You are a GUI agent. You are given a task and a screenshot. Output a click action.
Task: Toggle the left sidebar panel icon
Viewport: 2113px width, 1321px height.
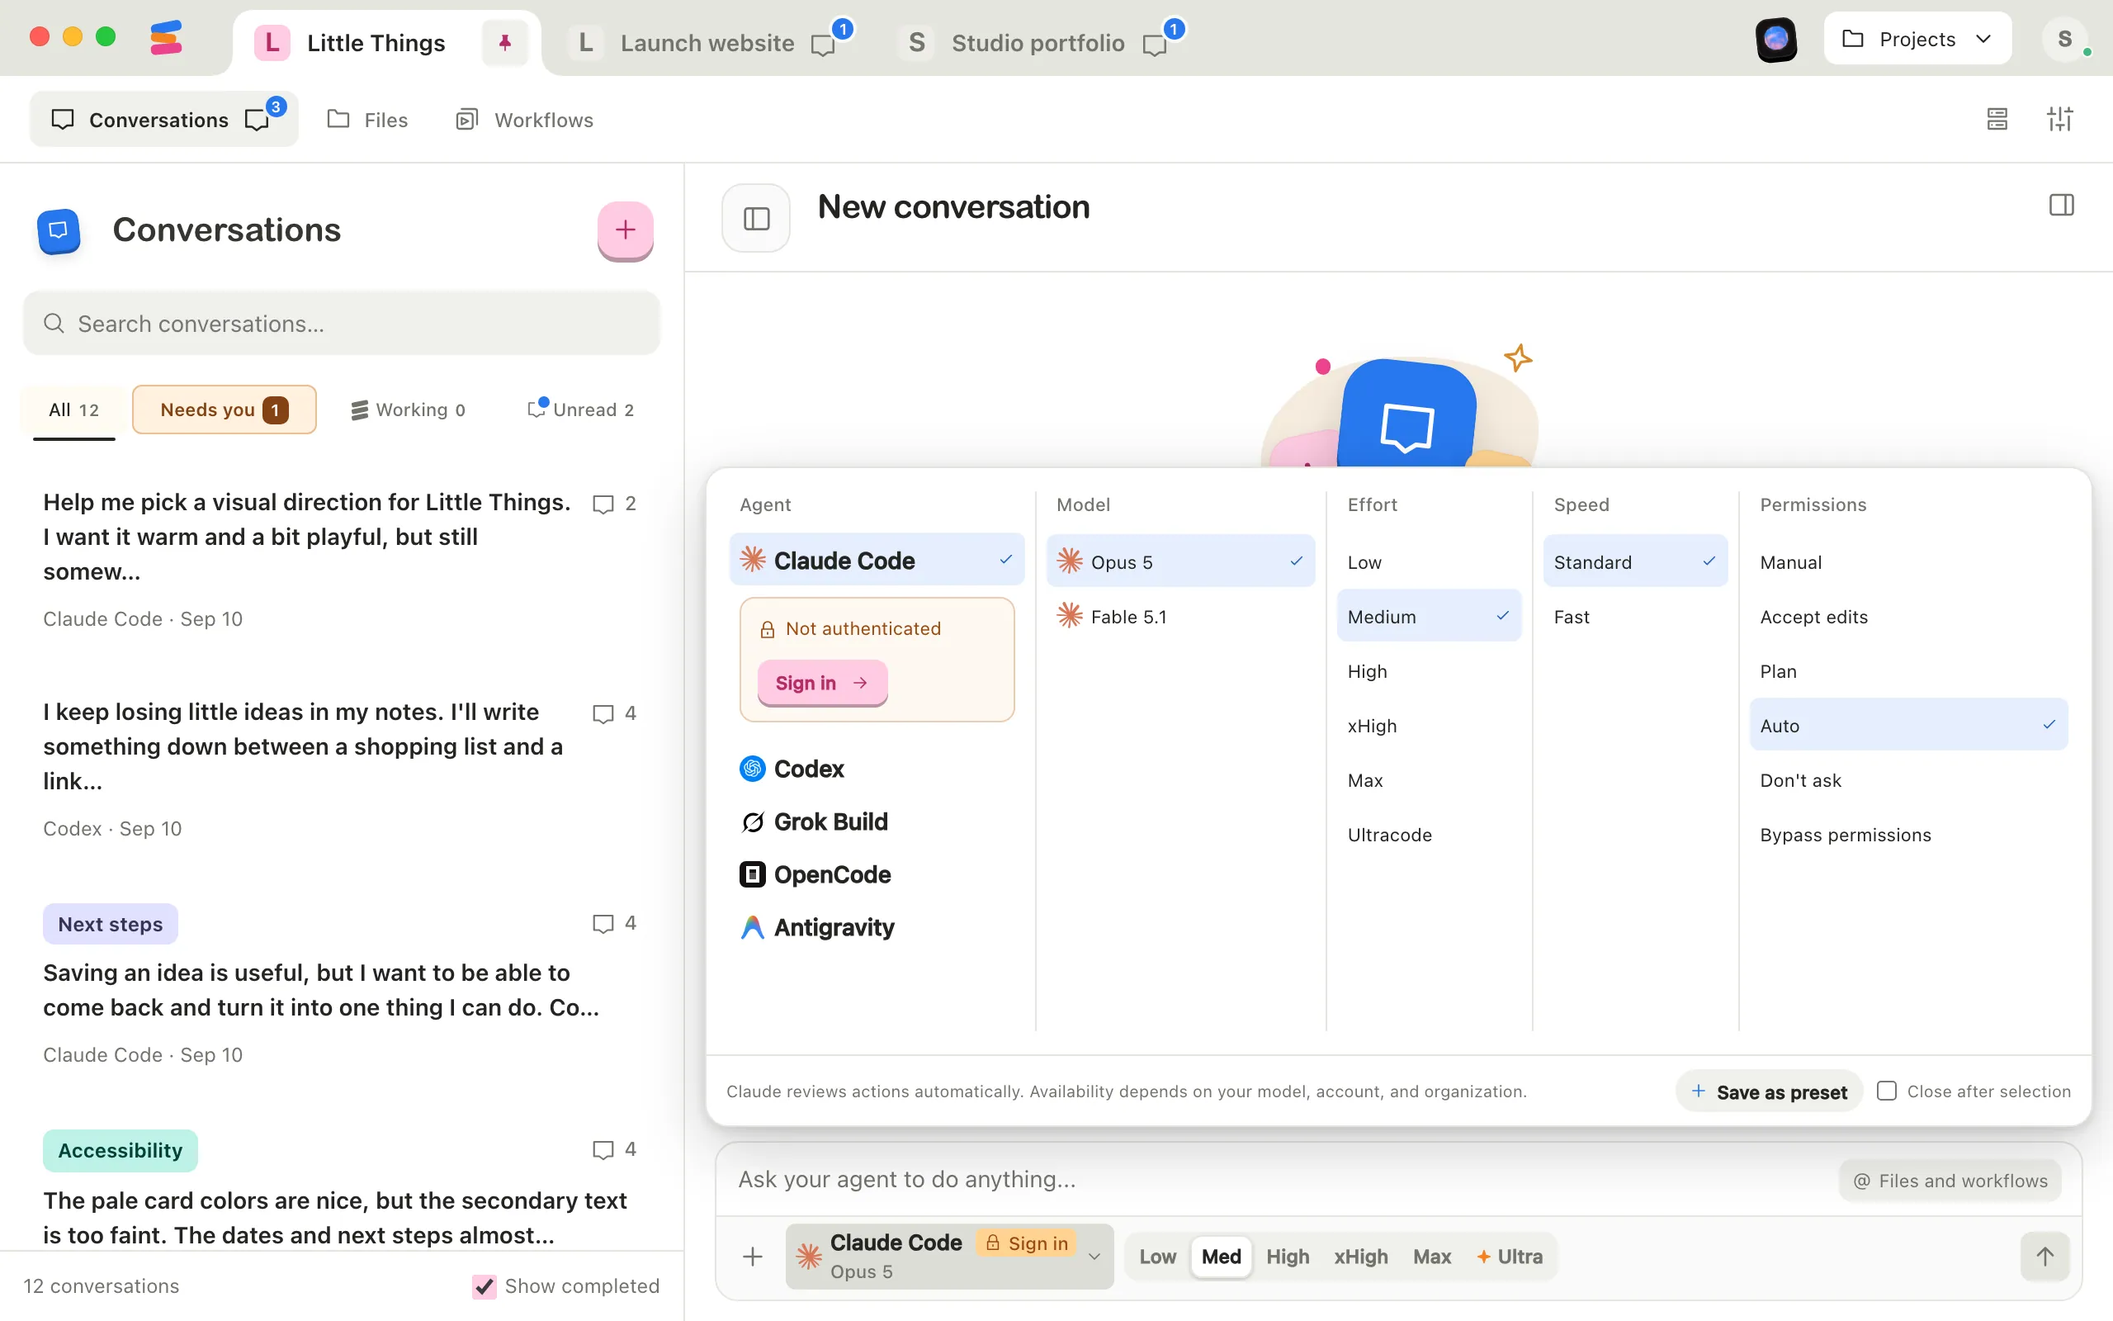click(756, 217)
